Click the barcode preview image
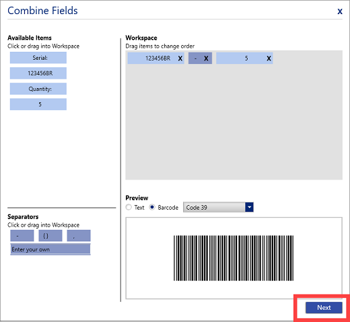The height and width of the screenshot is (322, 350). [234, 258]
